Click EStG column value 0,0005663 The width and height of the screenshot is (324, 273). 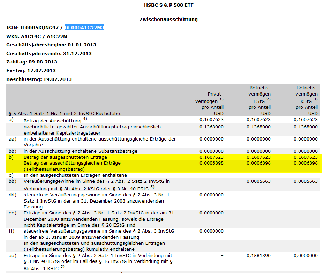258,181
